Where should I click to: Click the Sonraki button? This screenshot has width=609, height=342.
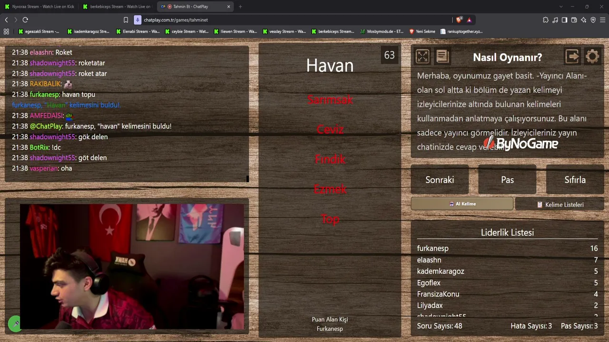click(440, 180)
